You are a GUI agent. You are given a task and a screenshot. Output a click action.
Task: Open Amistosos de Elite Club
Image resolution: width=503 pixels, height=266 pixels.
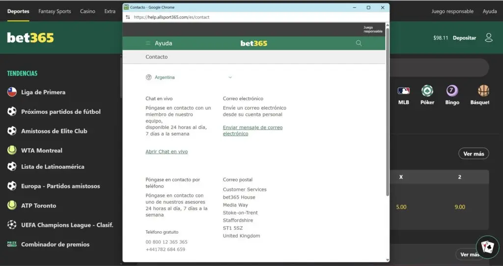pos(54,131)
